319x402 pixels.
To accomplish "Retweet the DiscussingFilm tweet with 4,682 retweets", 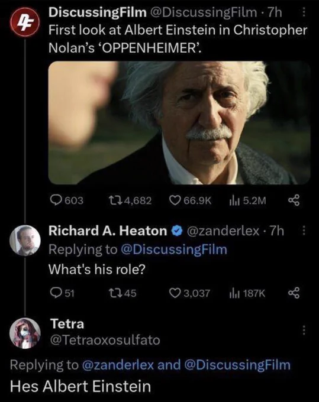I will point(112,200).
